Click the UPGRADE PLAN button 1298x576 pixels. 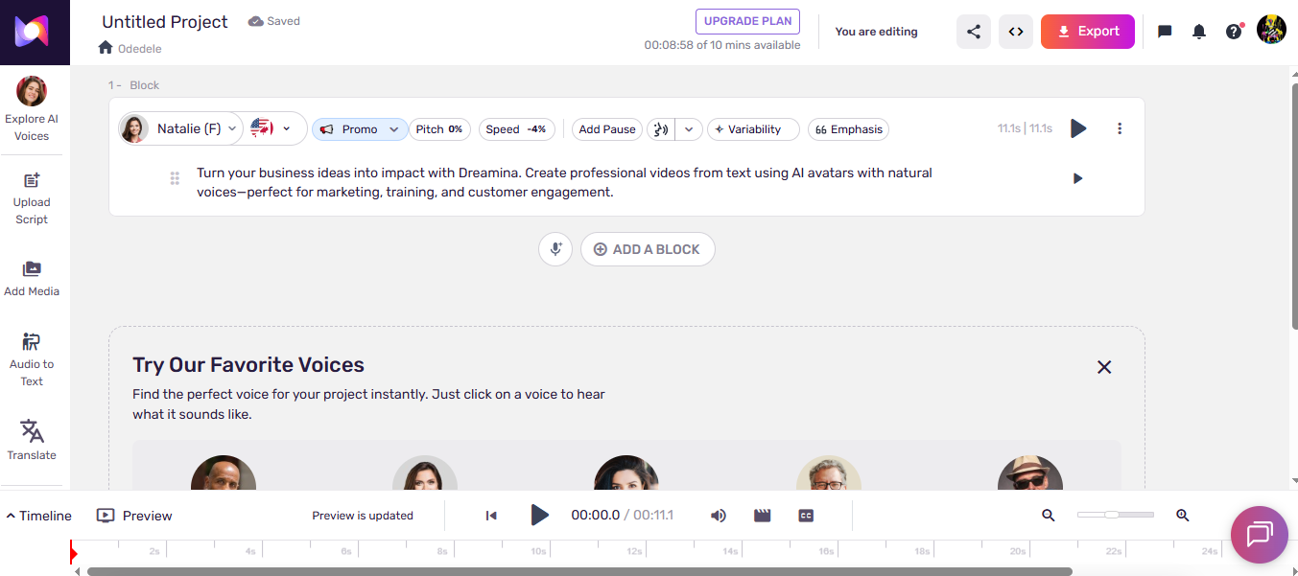point(747,20)
